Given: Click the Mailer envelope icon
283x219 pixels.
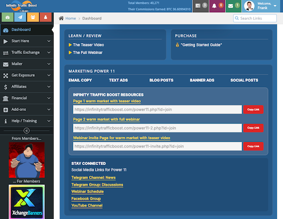Looking at the screenshot, I should (x=6, y=65).
